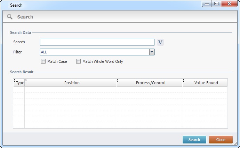Screen dimensions: 240x148
Task: Minimize the Search dialog window
Action: [207, 4]
